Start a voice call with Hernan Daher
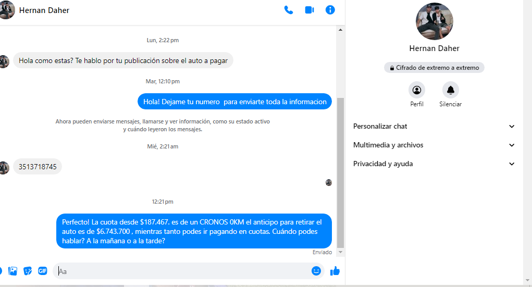 [x=289, y=10]
